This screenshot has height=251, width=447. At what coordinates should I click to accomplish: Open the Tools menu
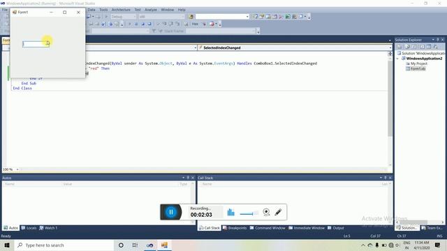tap(103, 10)
